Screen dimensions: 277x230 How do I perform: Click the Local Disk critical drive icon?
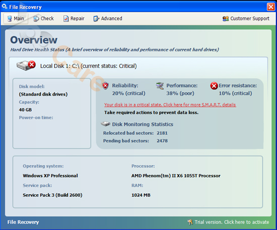click(26, 65)
